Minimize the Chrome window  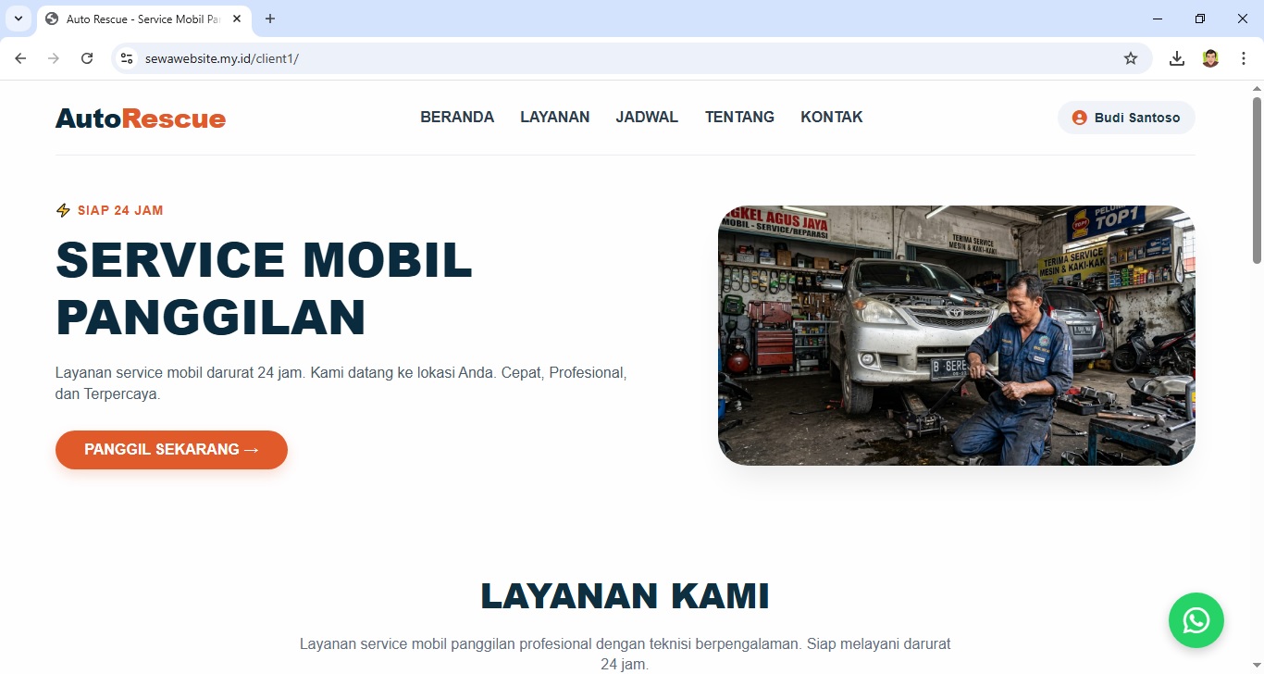(x=1158, y=19)
